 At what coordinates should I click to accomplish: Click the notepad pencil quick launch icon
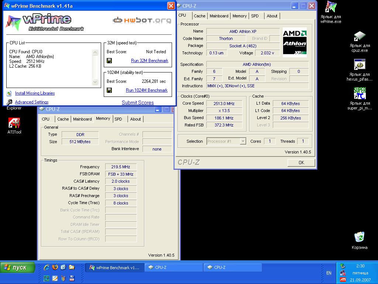pos(55,278)
